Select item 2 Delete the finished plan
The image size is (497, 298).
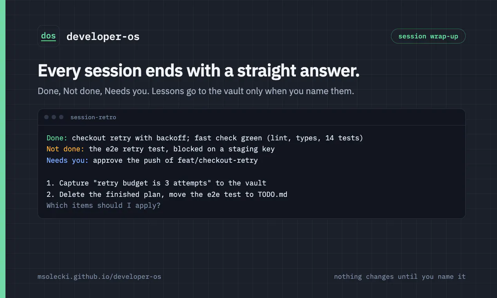pos(167,194)
